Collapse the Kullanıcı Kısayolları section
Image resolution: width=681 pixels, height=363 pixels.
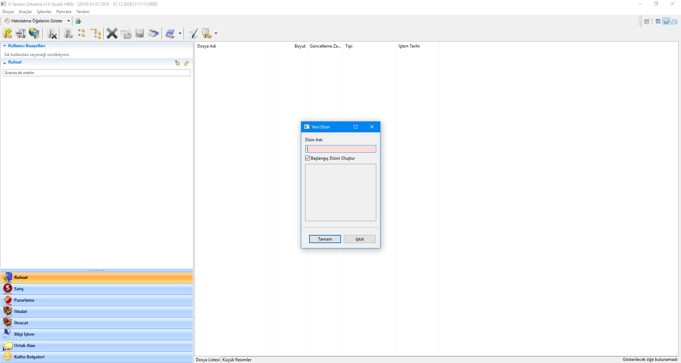pyautogui.click(x=5, y=46)
